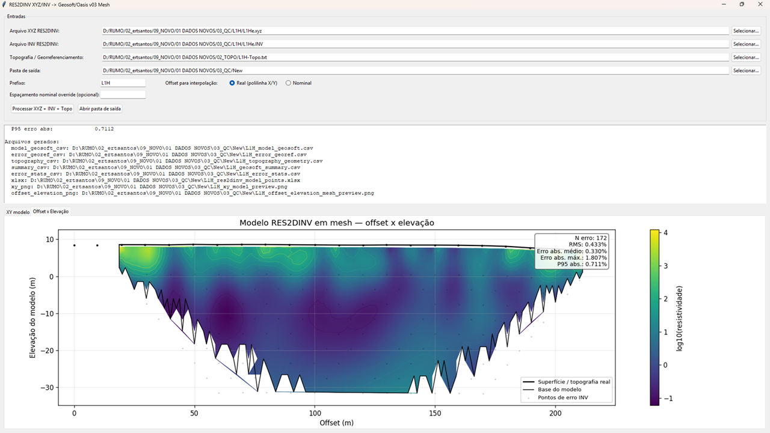
Task: Open output folder with Abrir pasta de saída
Action: click(100, 109)
